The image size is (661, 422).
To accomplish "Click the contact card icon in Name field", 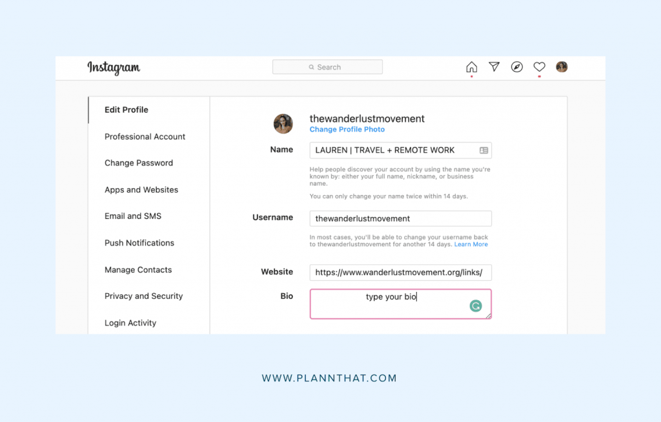I will (483, 150).
